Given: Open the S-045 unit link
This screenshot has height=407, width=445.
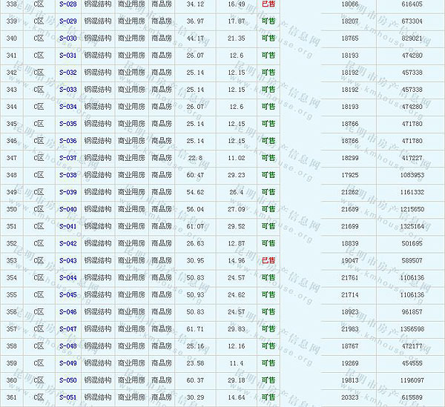Looking at the screenshot, I should click(x=67, y=295).
